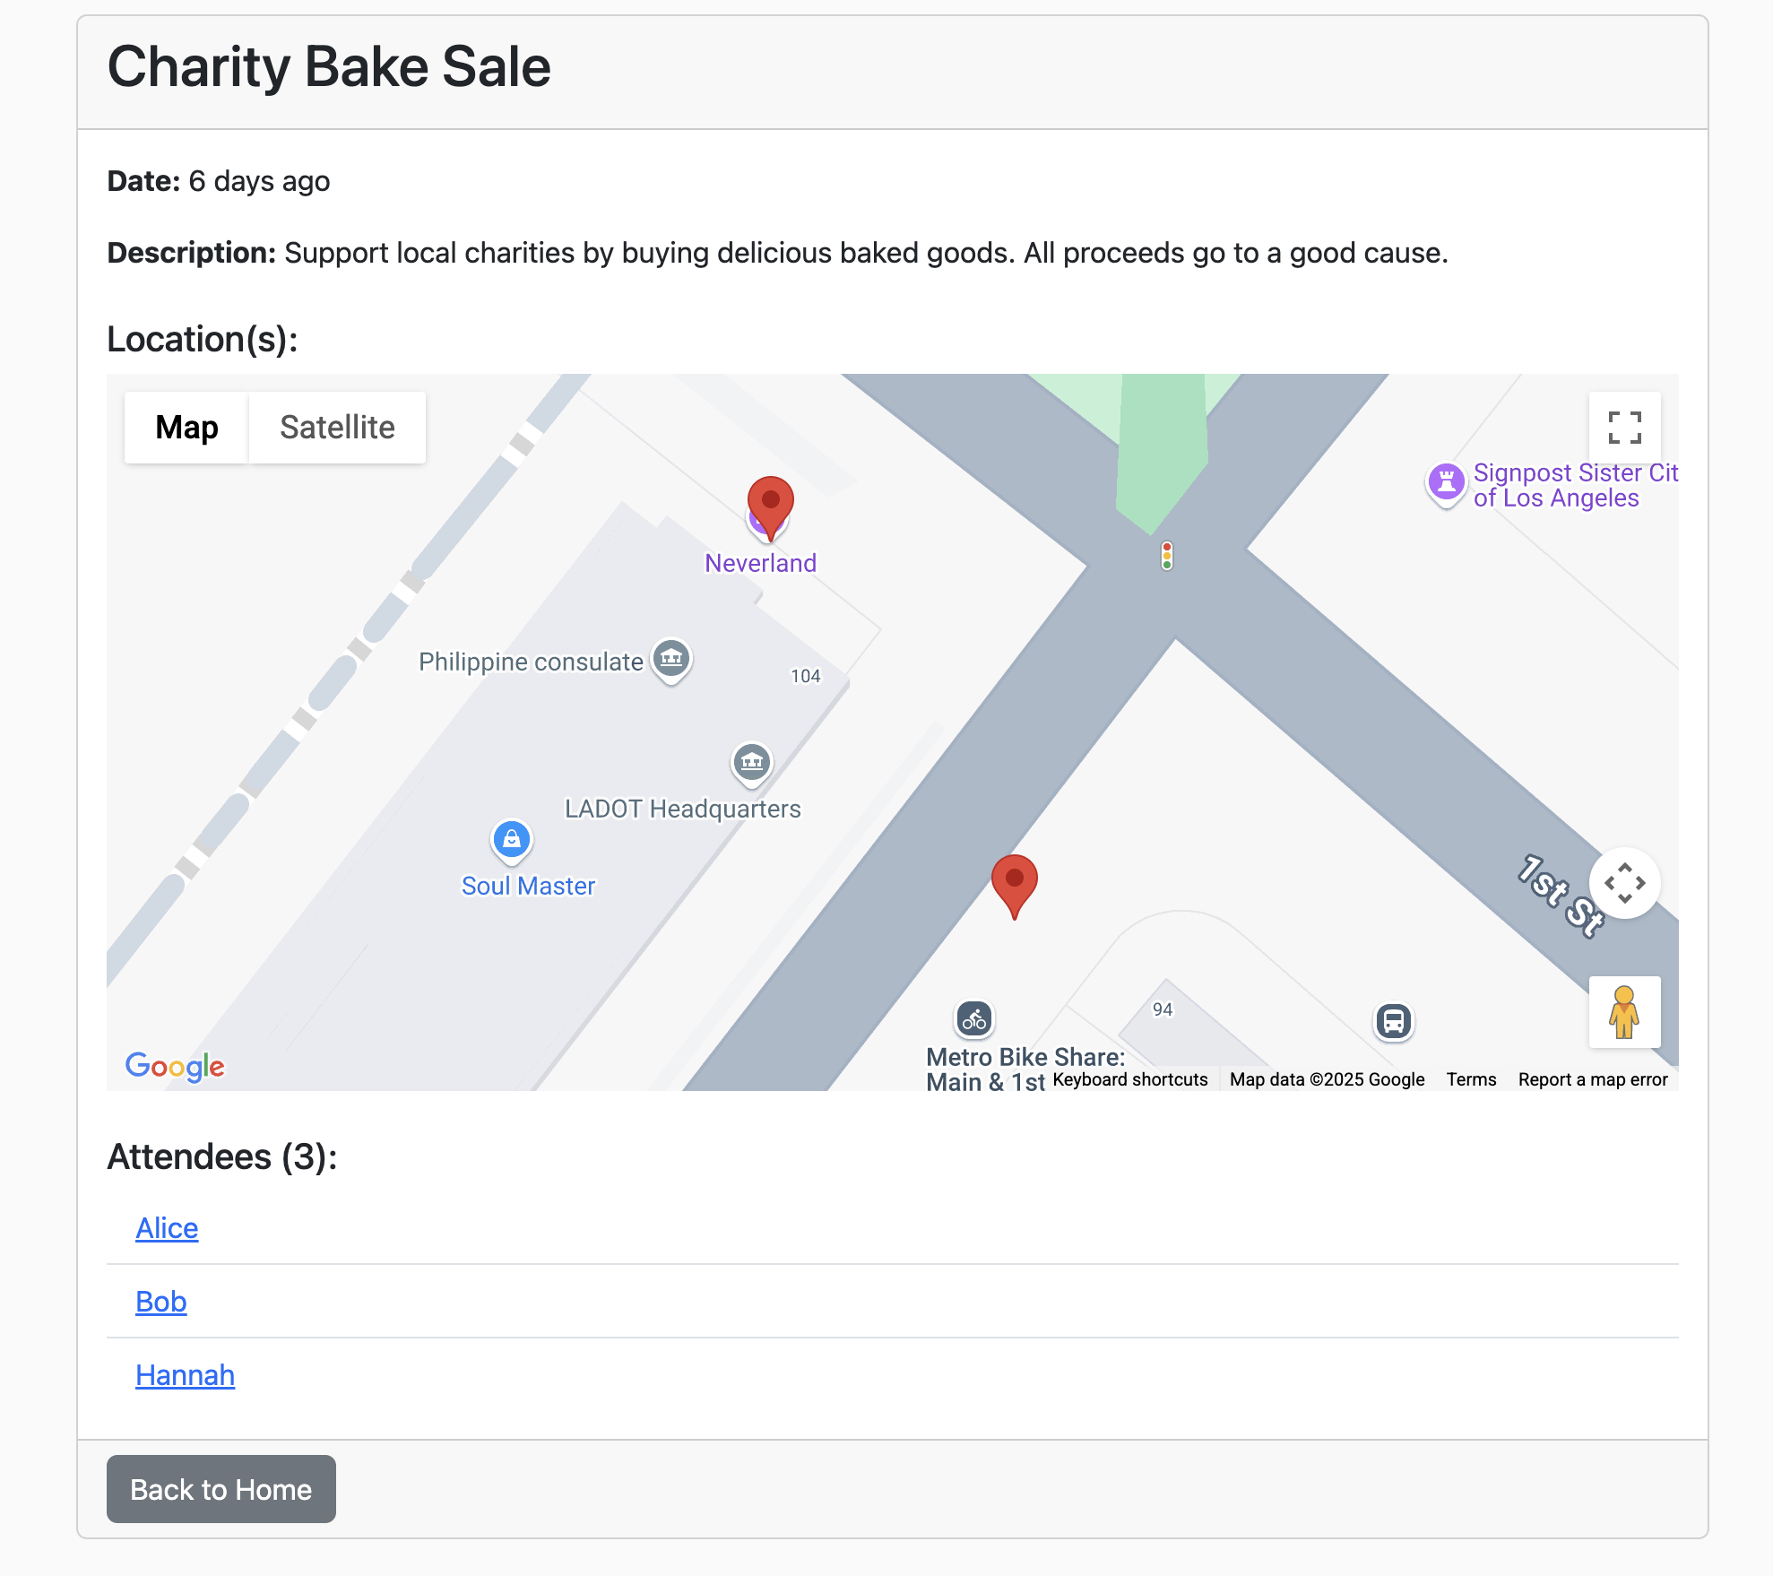This screenshot has height=1576, width=1773.
Task: Click the traffic light icon at the intersection
Action: point(1165,555)
